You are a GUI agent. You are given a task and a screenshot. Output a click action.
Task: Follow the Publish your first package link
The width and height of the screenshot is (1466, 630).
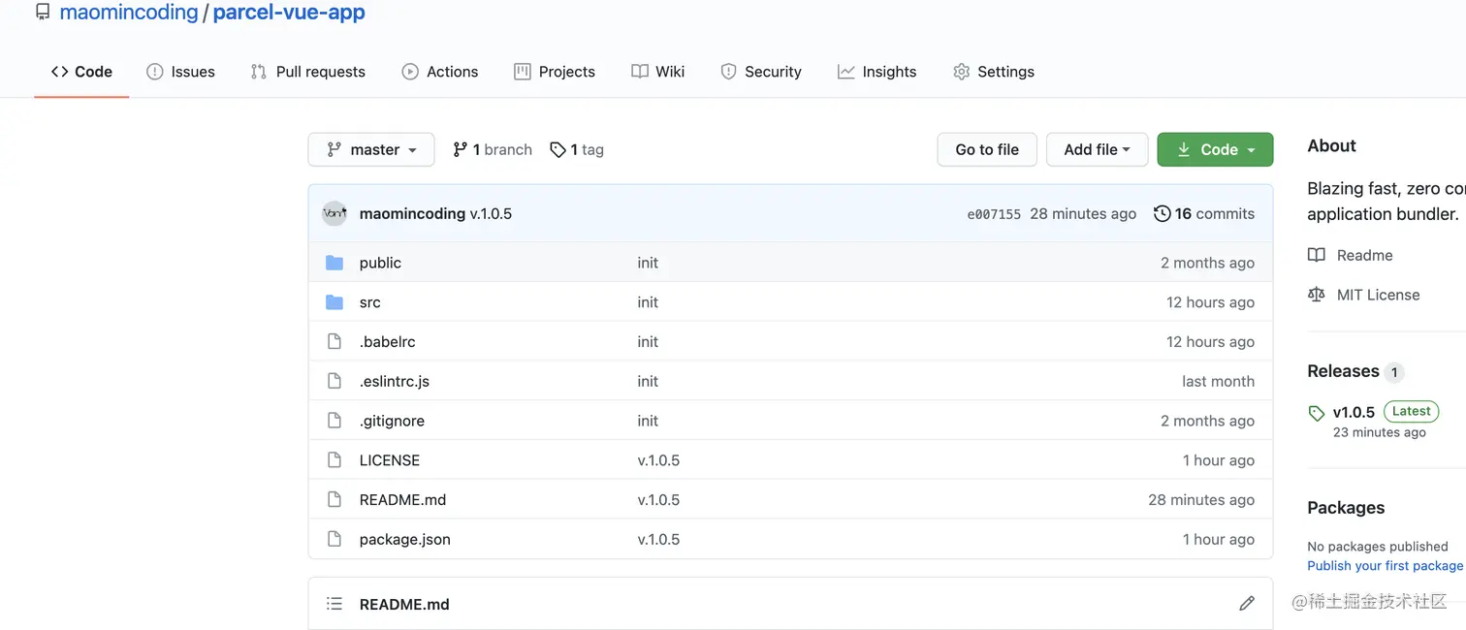[x=1385, y=566]
